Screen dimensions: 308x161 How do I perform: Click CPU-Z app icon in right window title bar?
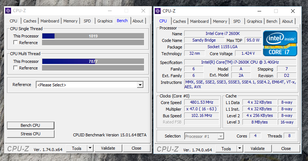coord(158,11)
